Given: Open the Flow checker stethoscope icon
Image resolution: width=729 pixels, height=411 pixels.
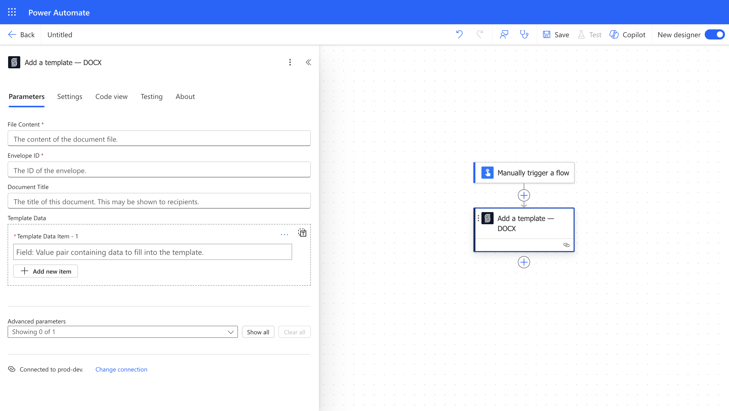Looking at the screenshot, I should (x=524, y=34).
